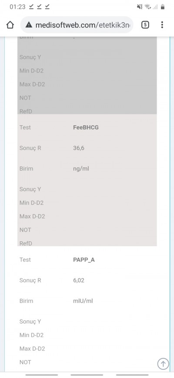Tap the 6,02 result value
Screen dimensions: 174x378
(x=79, y=280)
